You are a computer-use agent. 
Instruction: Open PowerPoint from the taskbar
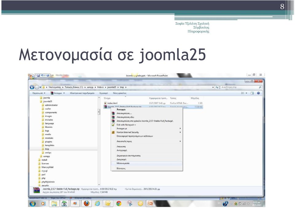click(x=151, y=203)
